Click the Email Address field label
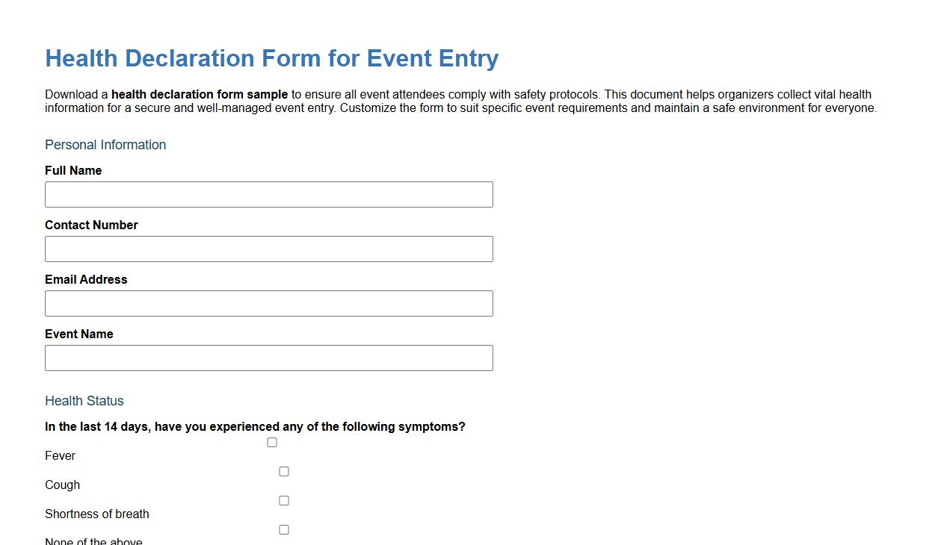The height and width of the screenshot is (545, 944). [x=86, y=279]
